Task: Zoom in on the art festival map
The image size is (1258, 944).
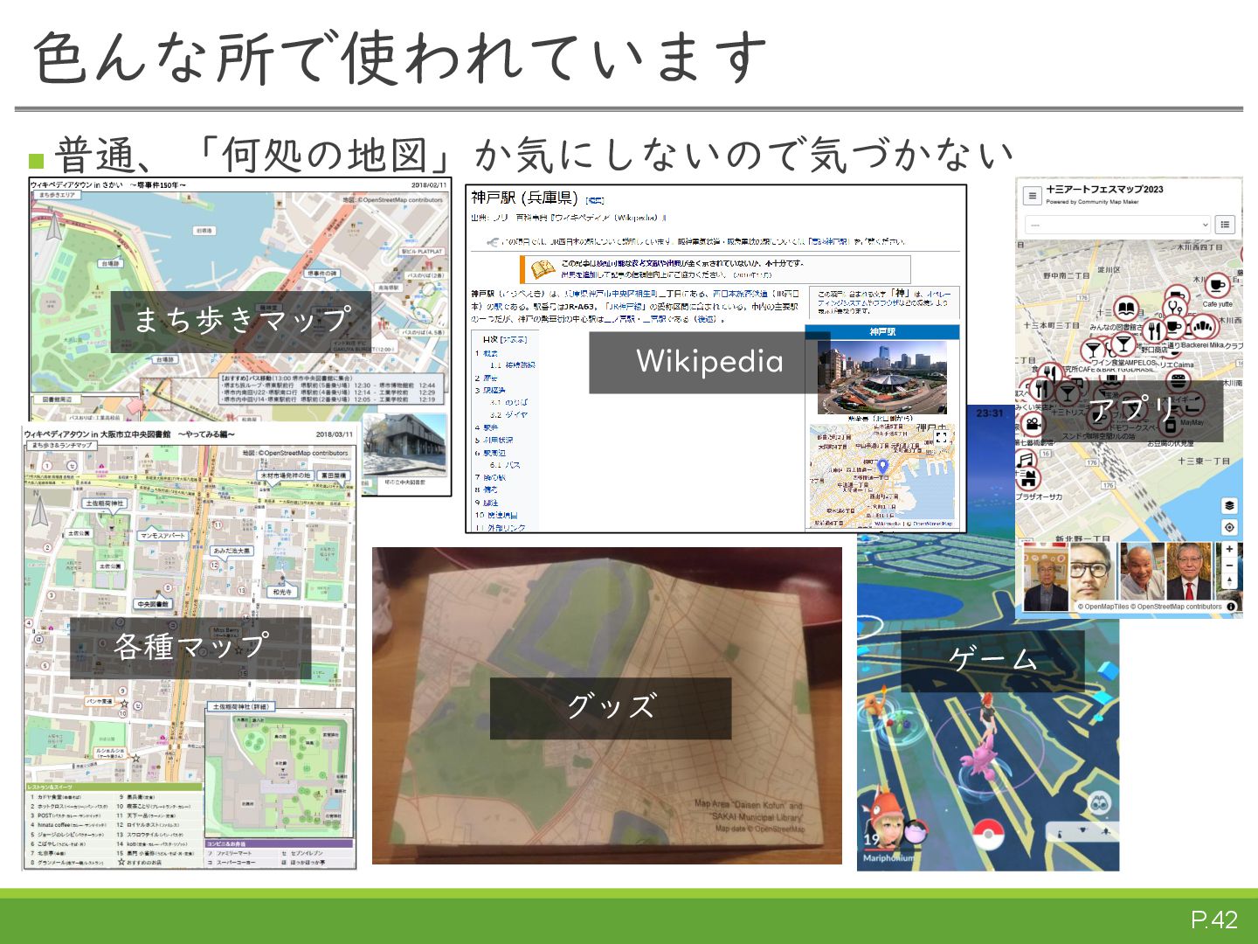Action: [1229, 550]
